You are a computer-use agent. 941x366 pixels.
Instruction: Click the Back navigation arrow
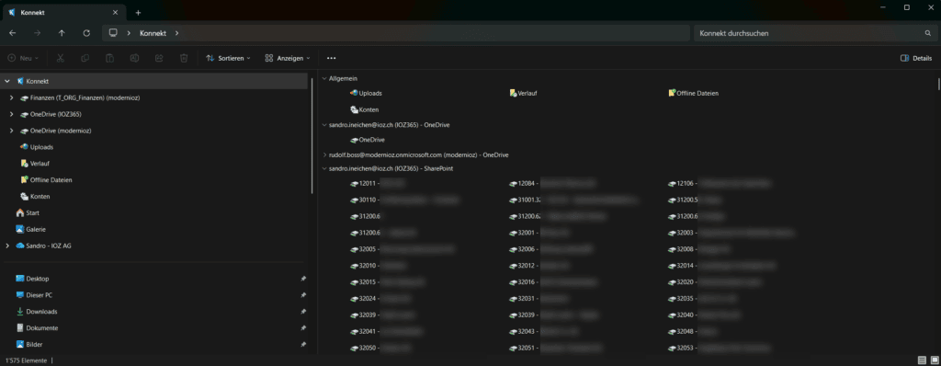[13, 33]
